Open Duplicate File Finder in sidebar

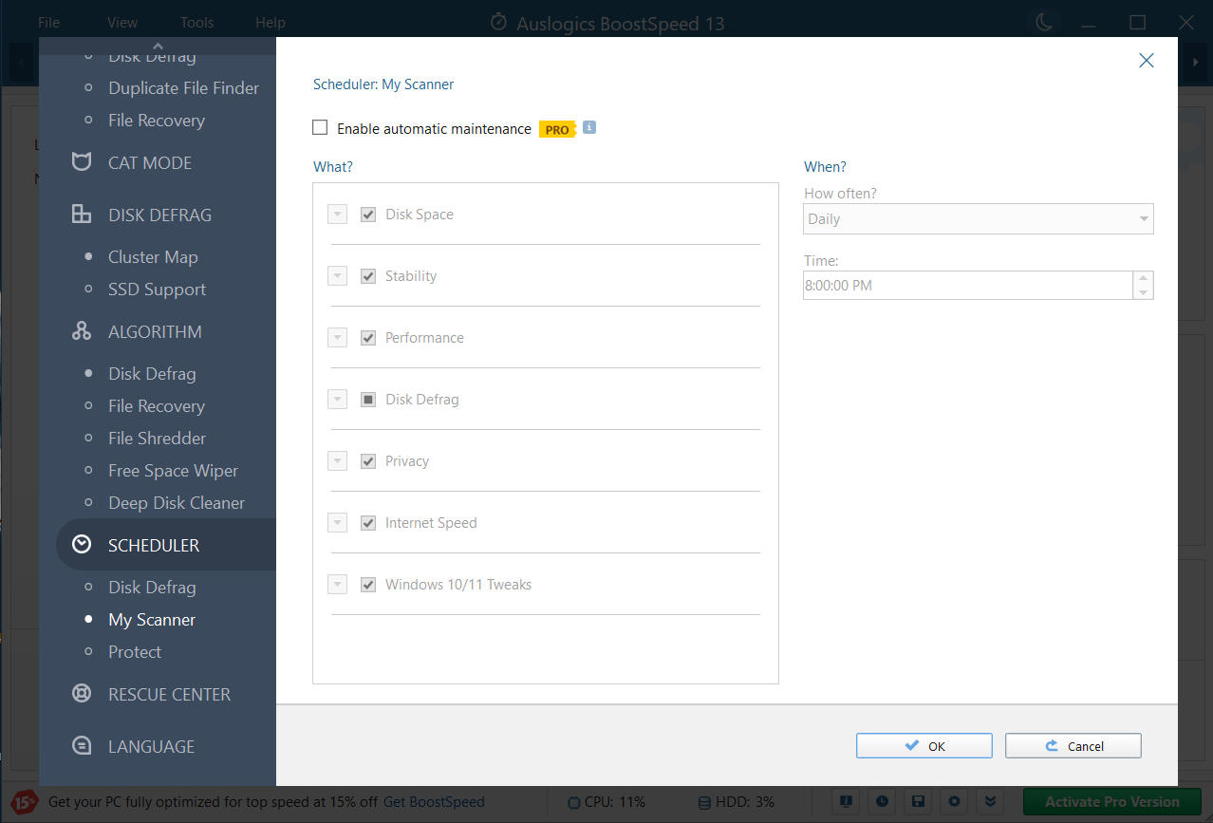(x=183, y=88)
